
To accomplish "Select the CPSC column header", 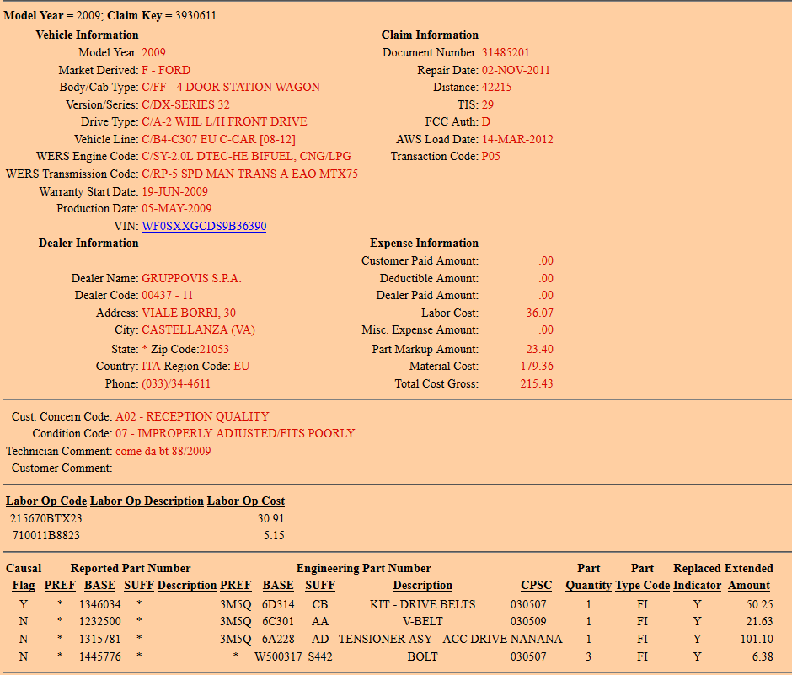I will click(x=536, y=585).
